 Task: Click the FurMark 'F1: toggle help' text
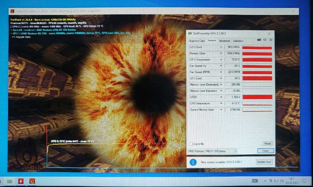[20, 37]
